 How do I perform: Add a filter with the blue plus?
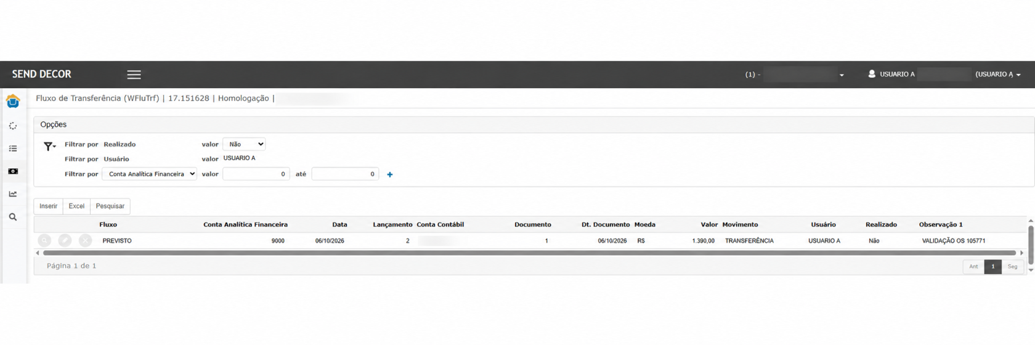(x=389, y=174)
